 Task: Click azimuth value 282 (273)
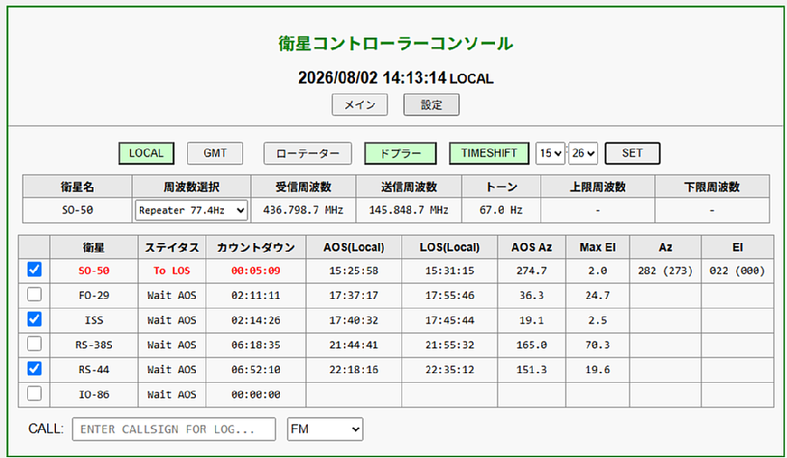click(665, 271)
